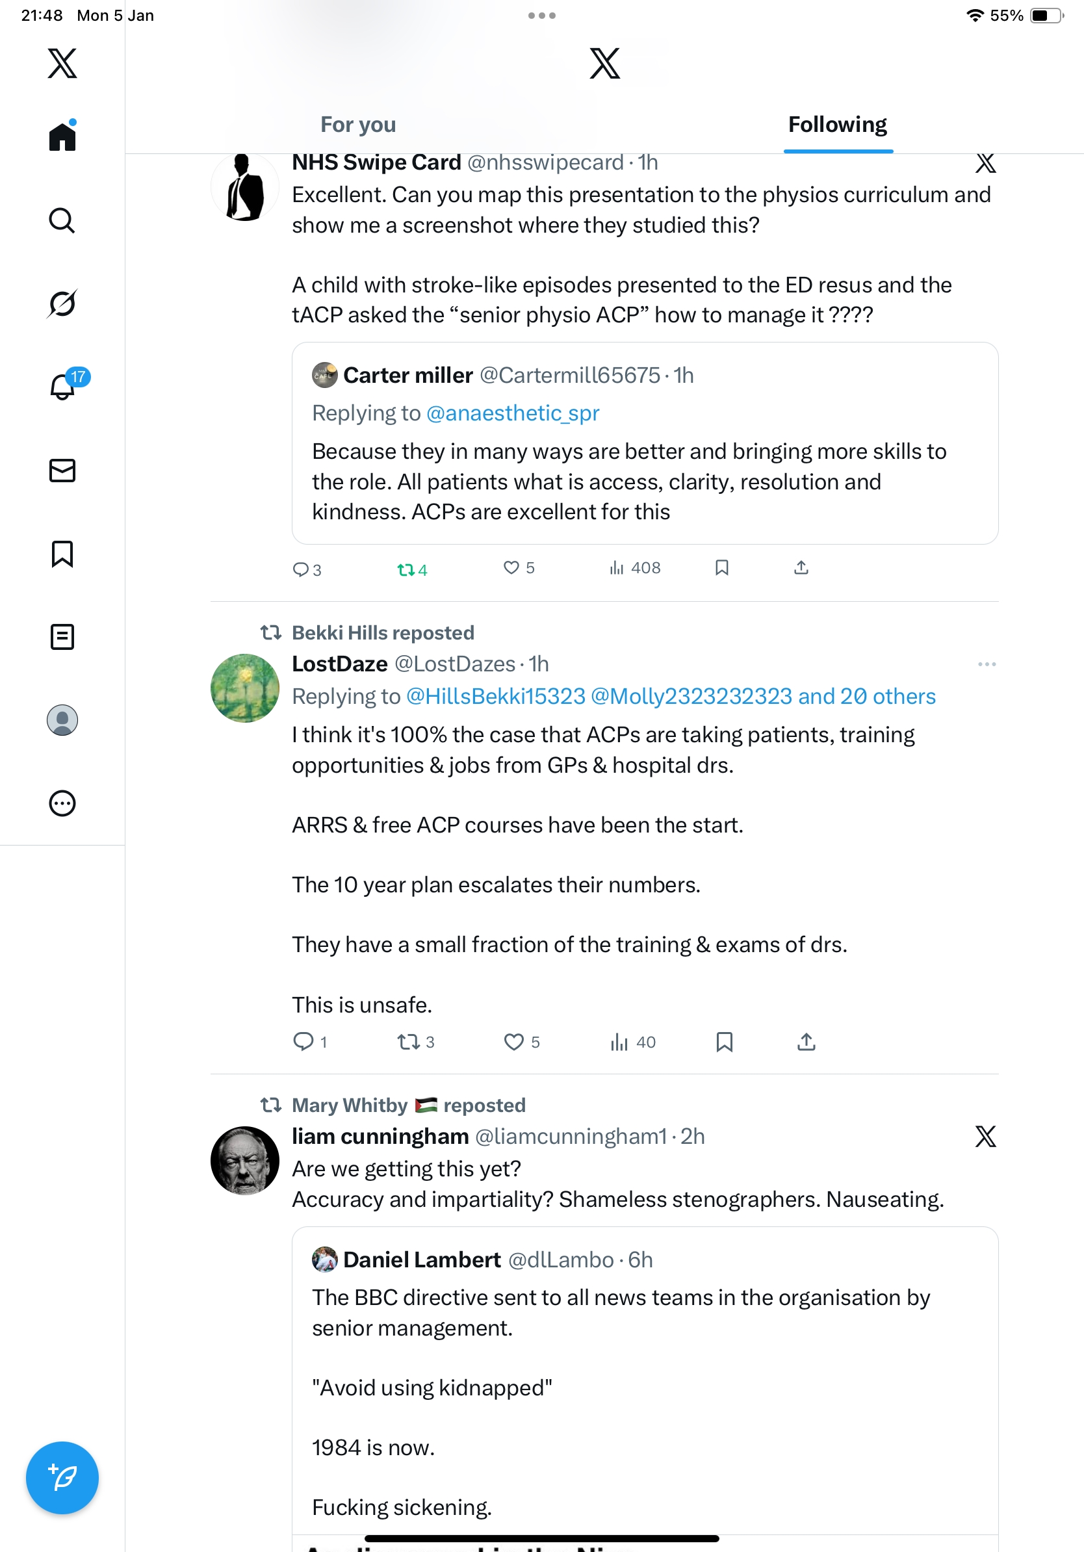Open the @HillsBekki15323 mention link
This screenshot has height=1552, width=1084.
[x=495, y=696]
